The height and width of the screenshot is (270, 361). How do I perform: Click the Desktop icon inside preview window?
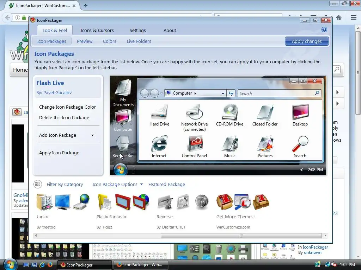point(300,112)
